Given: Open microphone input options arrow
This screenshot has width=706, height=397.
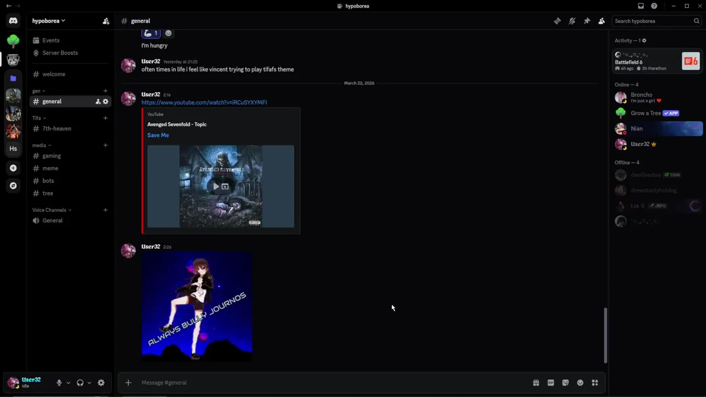Looking at the screenshot, I should click(x=68, y=383).
